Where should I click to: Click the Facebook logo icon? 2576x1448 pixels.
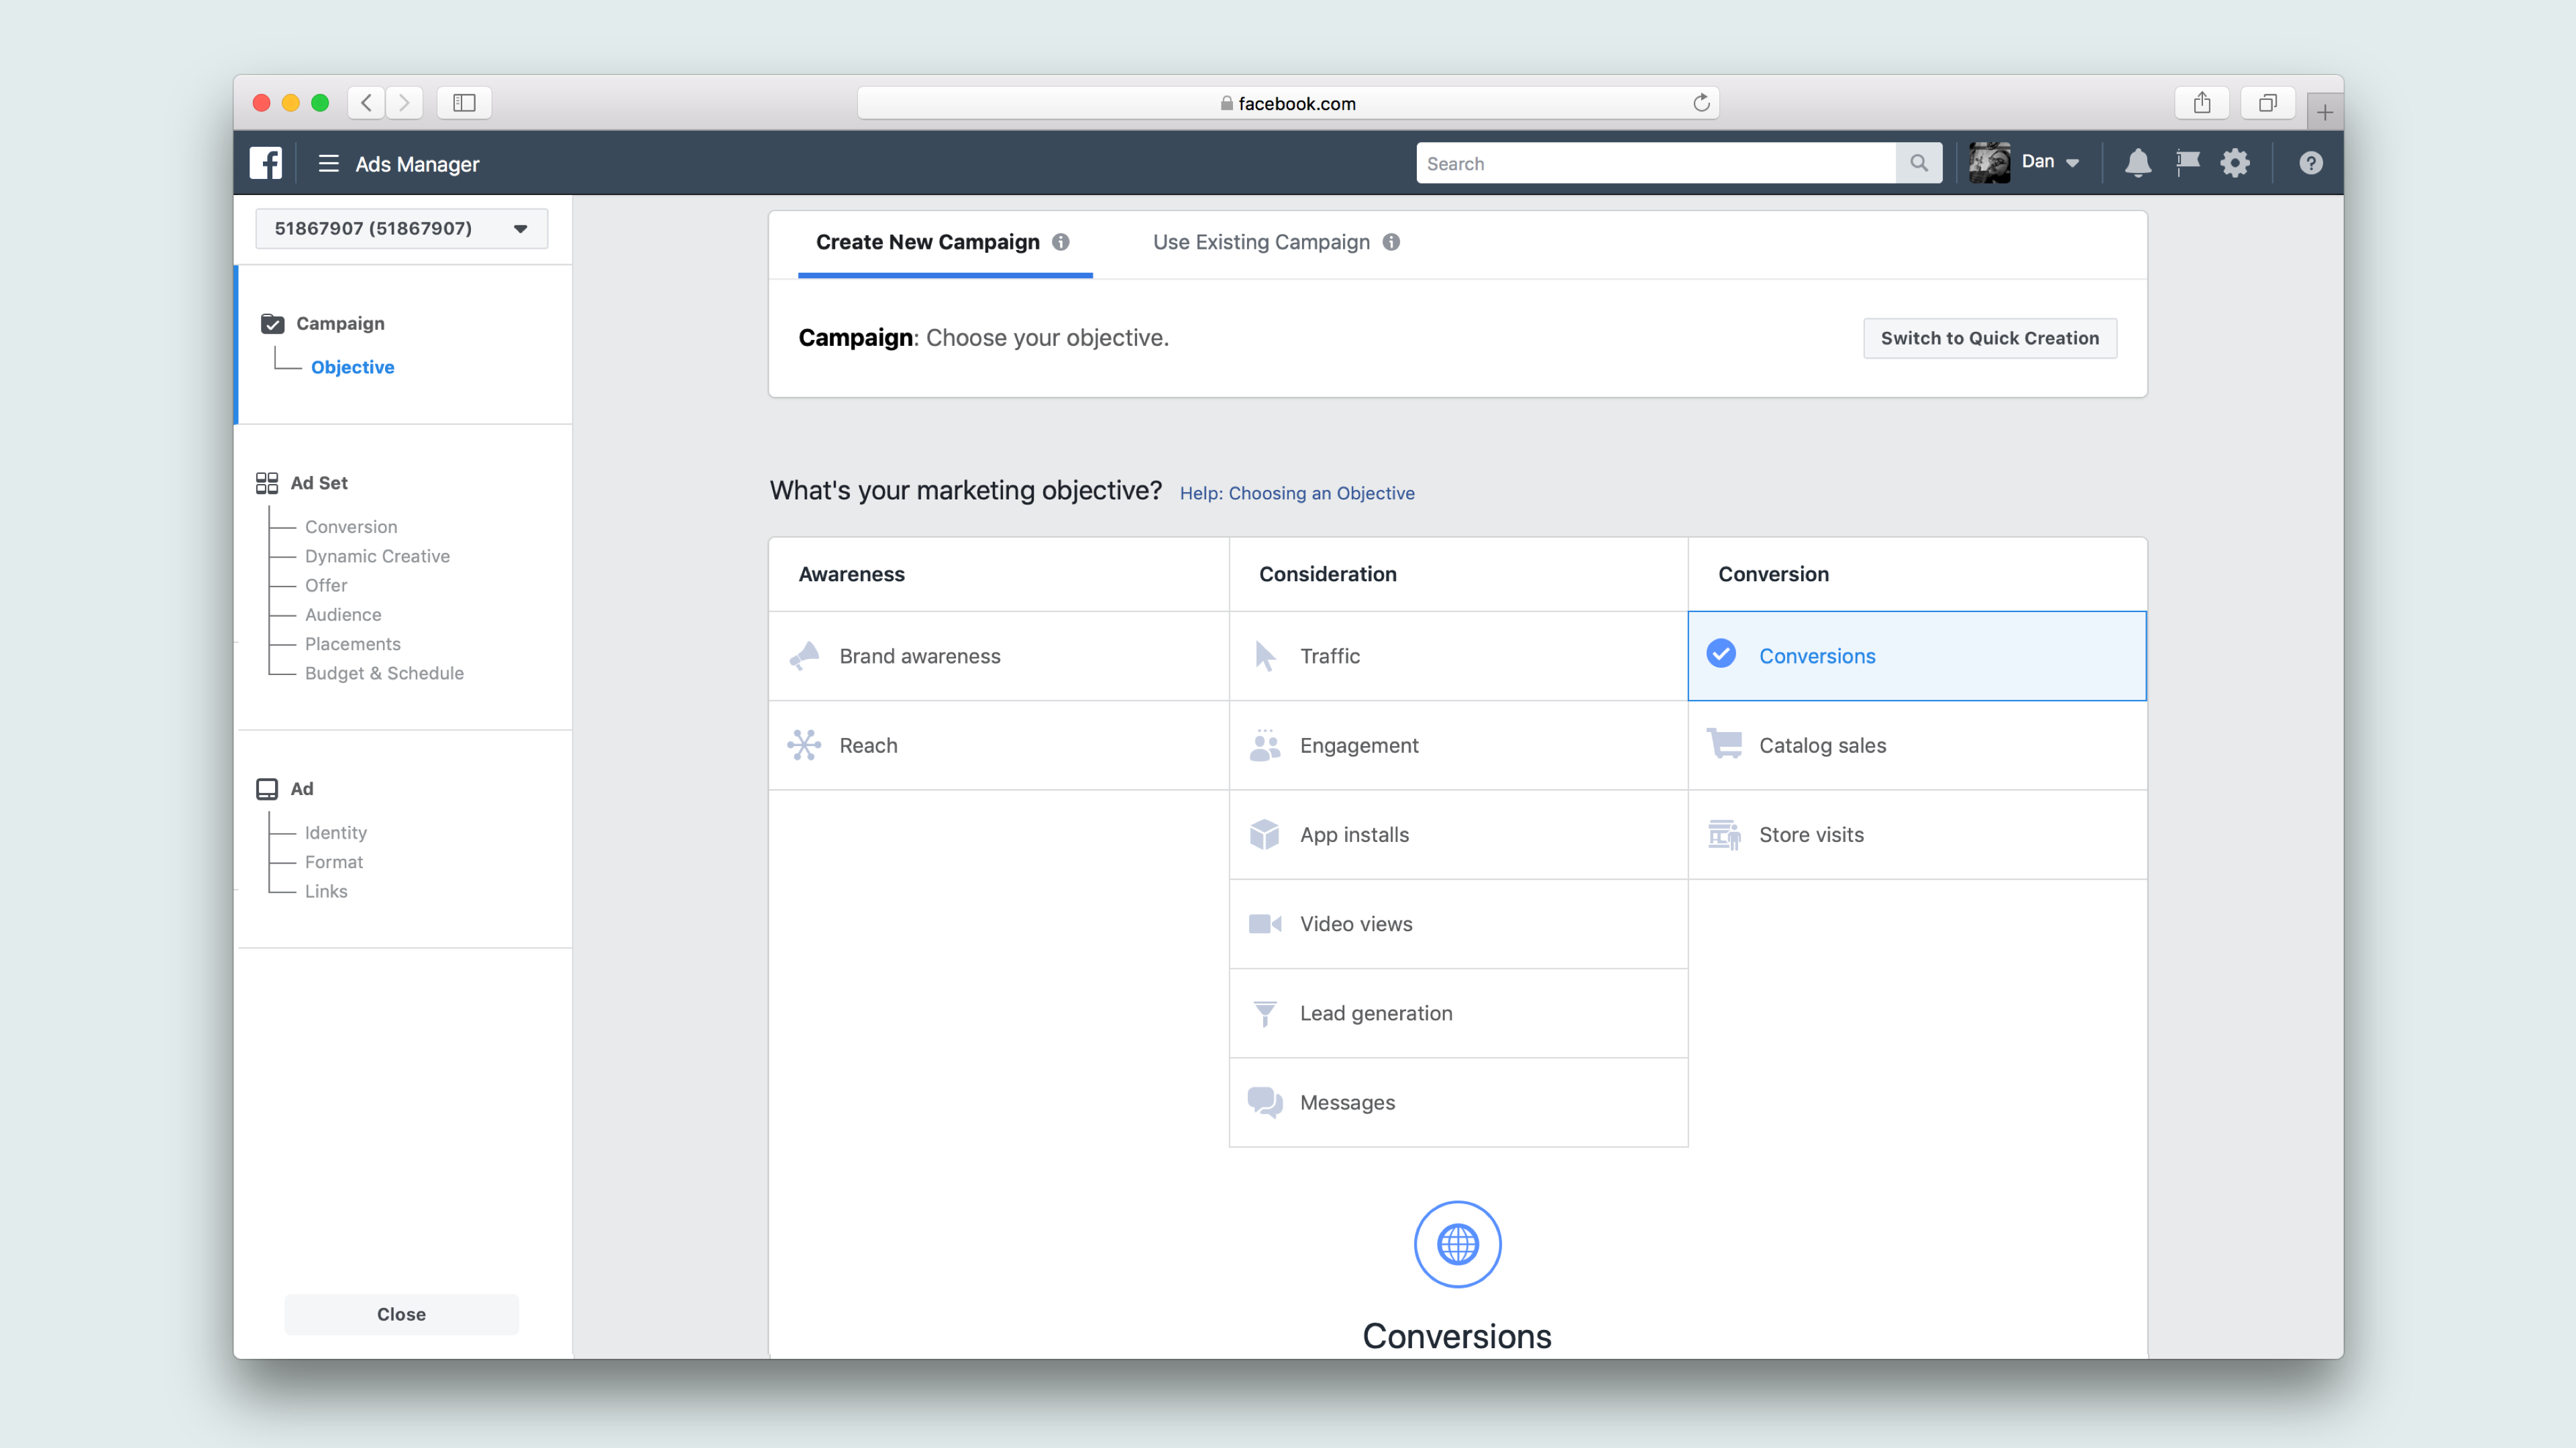(x=266, y=163)
